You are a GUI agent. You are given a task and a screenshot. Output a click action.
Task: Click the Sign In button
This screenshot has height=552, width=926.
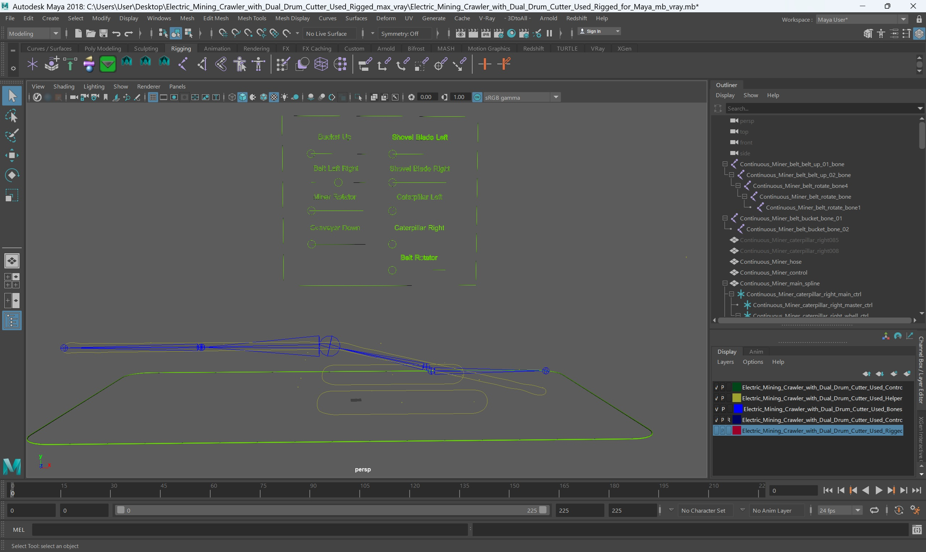point(594,31)
